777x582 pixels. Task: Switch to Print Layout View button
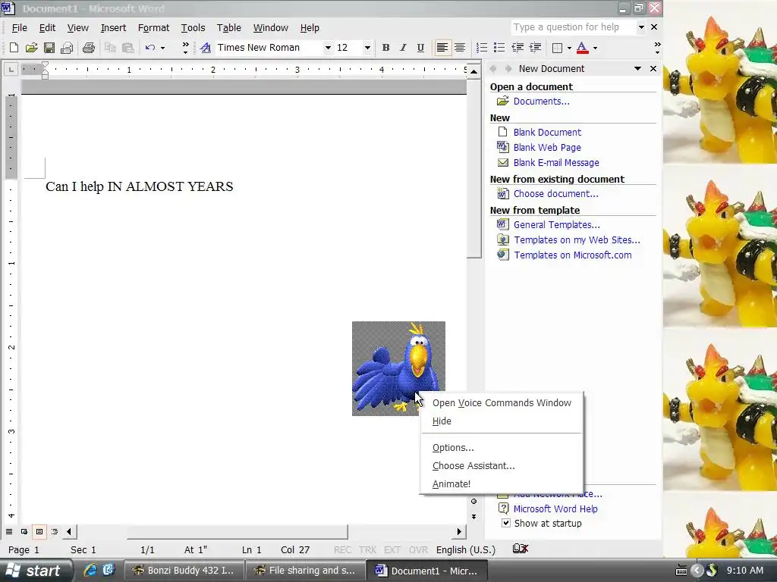39,531
